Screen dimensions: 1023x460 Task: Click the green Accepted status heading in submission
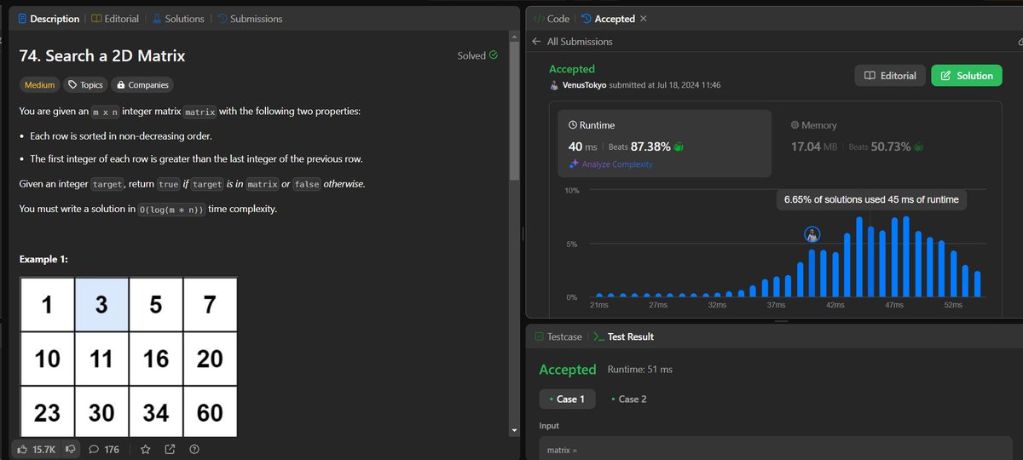pyautogui.click(x=572, y=69)
